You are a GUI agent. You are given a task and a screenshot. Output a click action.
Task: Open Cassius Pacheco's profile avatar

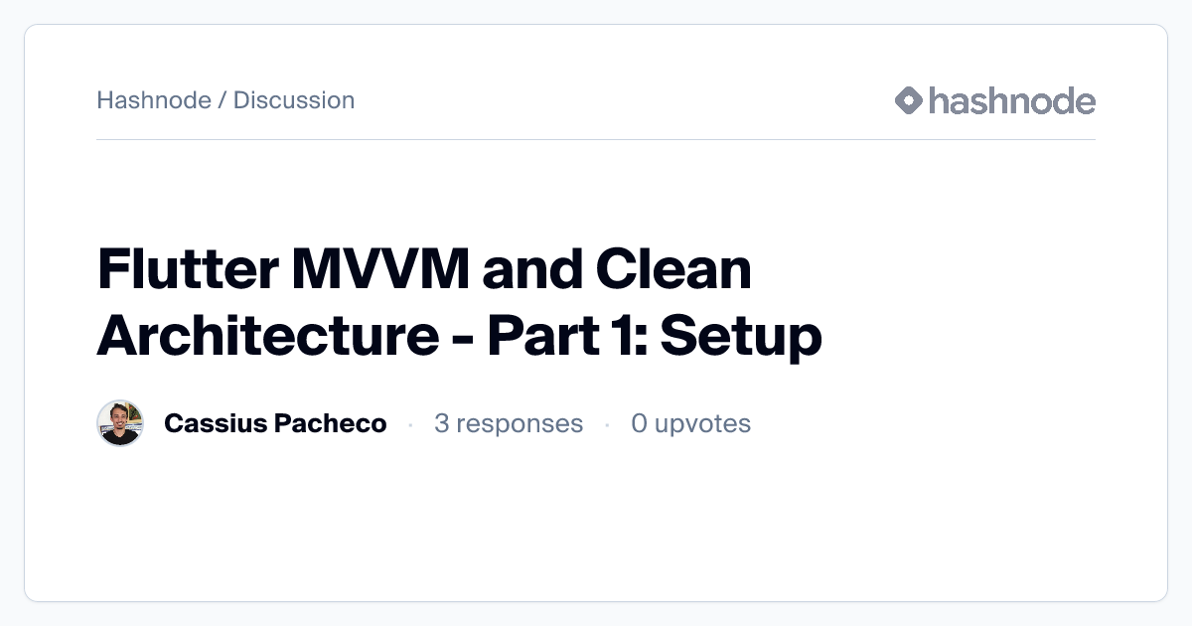coord(120,423)
